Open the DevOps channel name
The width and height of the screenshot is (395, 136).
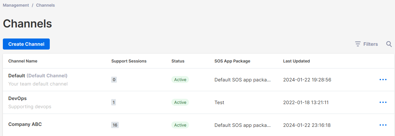[17, 98]
